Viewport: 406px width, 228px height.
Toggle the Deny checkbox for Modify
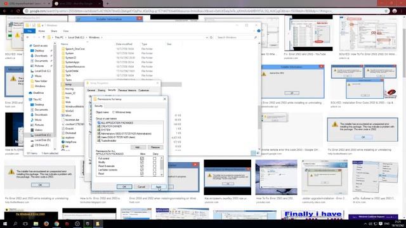(155, 162)
